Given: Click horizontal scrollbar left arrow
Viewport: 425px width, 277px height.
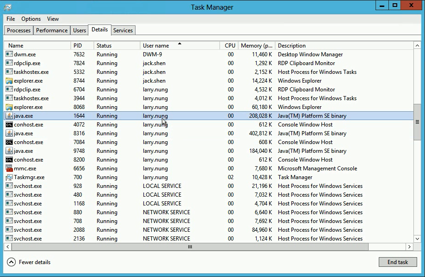Looking at the screenshot, I should click(x=7, y=247).
